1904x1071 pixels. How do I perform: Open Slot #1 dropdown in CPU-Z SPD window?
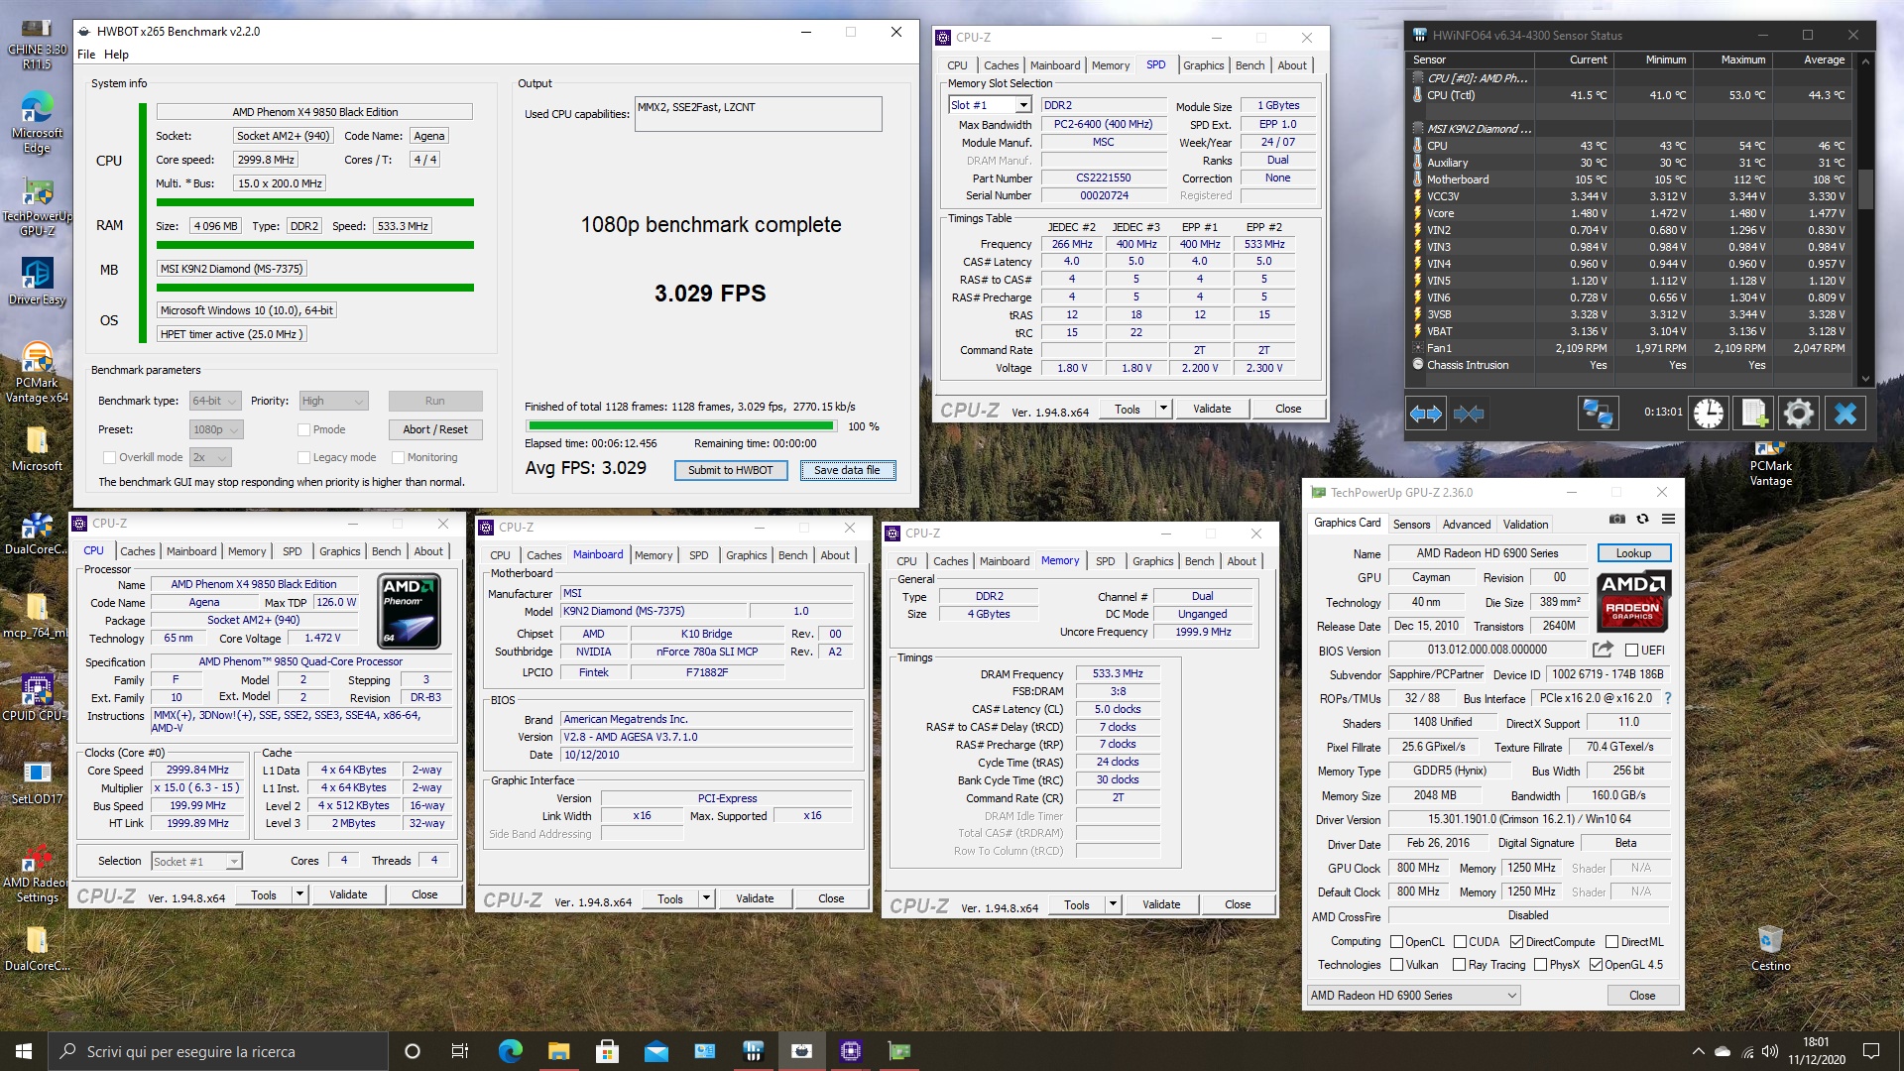(990, 105)
